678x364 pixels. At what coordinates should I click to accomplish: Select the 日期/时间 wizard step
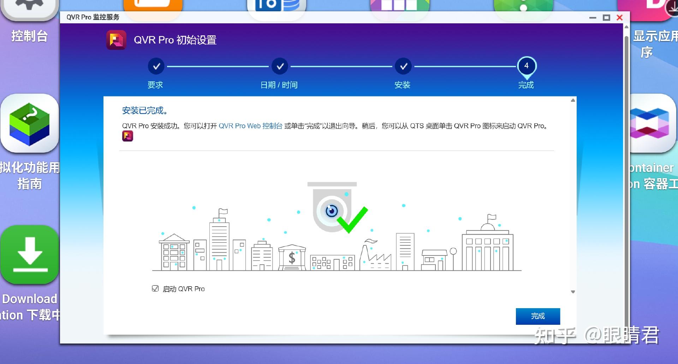pyautogui.click(x=279, y=66)
